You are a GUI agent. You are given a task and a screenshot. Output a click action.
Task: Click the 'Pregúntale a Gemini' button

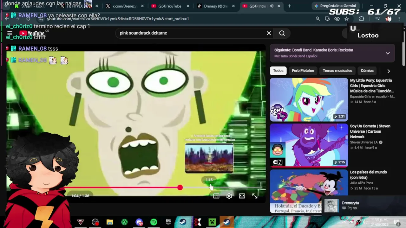335,6
